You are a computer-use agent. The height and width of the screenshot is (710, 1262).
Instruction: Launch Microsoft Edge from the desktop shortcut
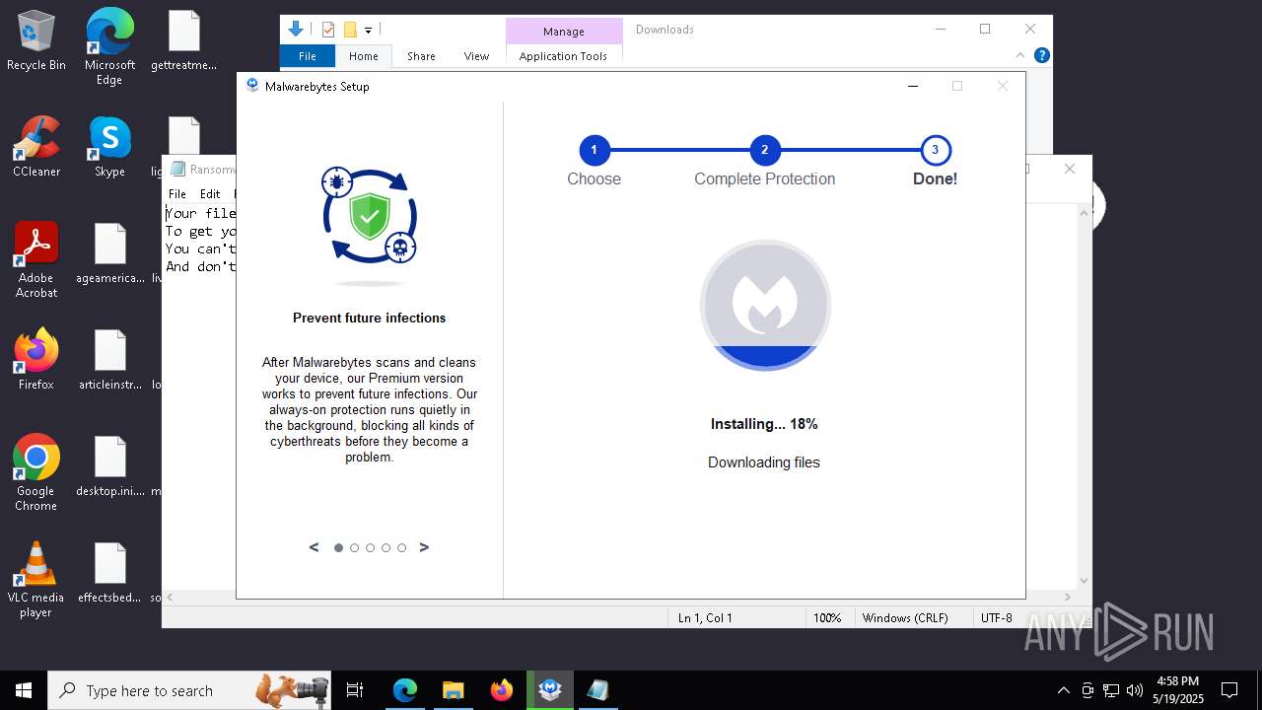109,46
